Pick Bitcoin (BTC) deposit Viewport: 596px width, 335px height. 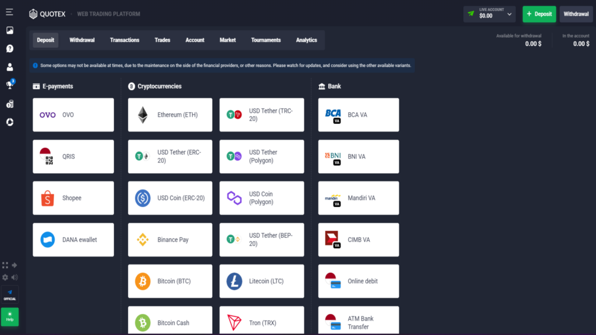171,281
